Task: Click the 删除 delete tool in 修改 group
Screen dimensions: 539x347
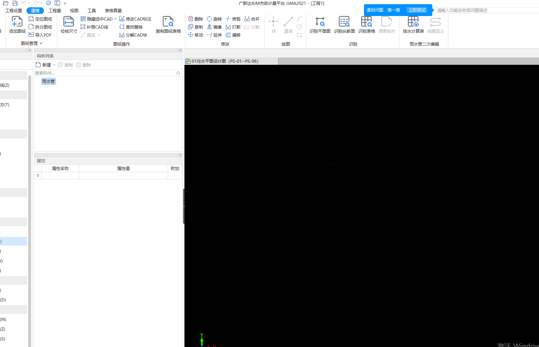Action: (x=196, y=19)
